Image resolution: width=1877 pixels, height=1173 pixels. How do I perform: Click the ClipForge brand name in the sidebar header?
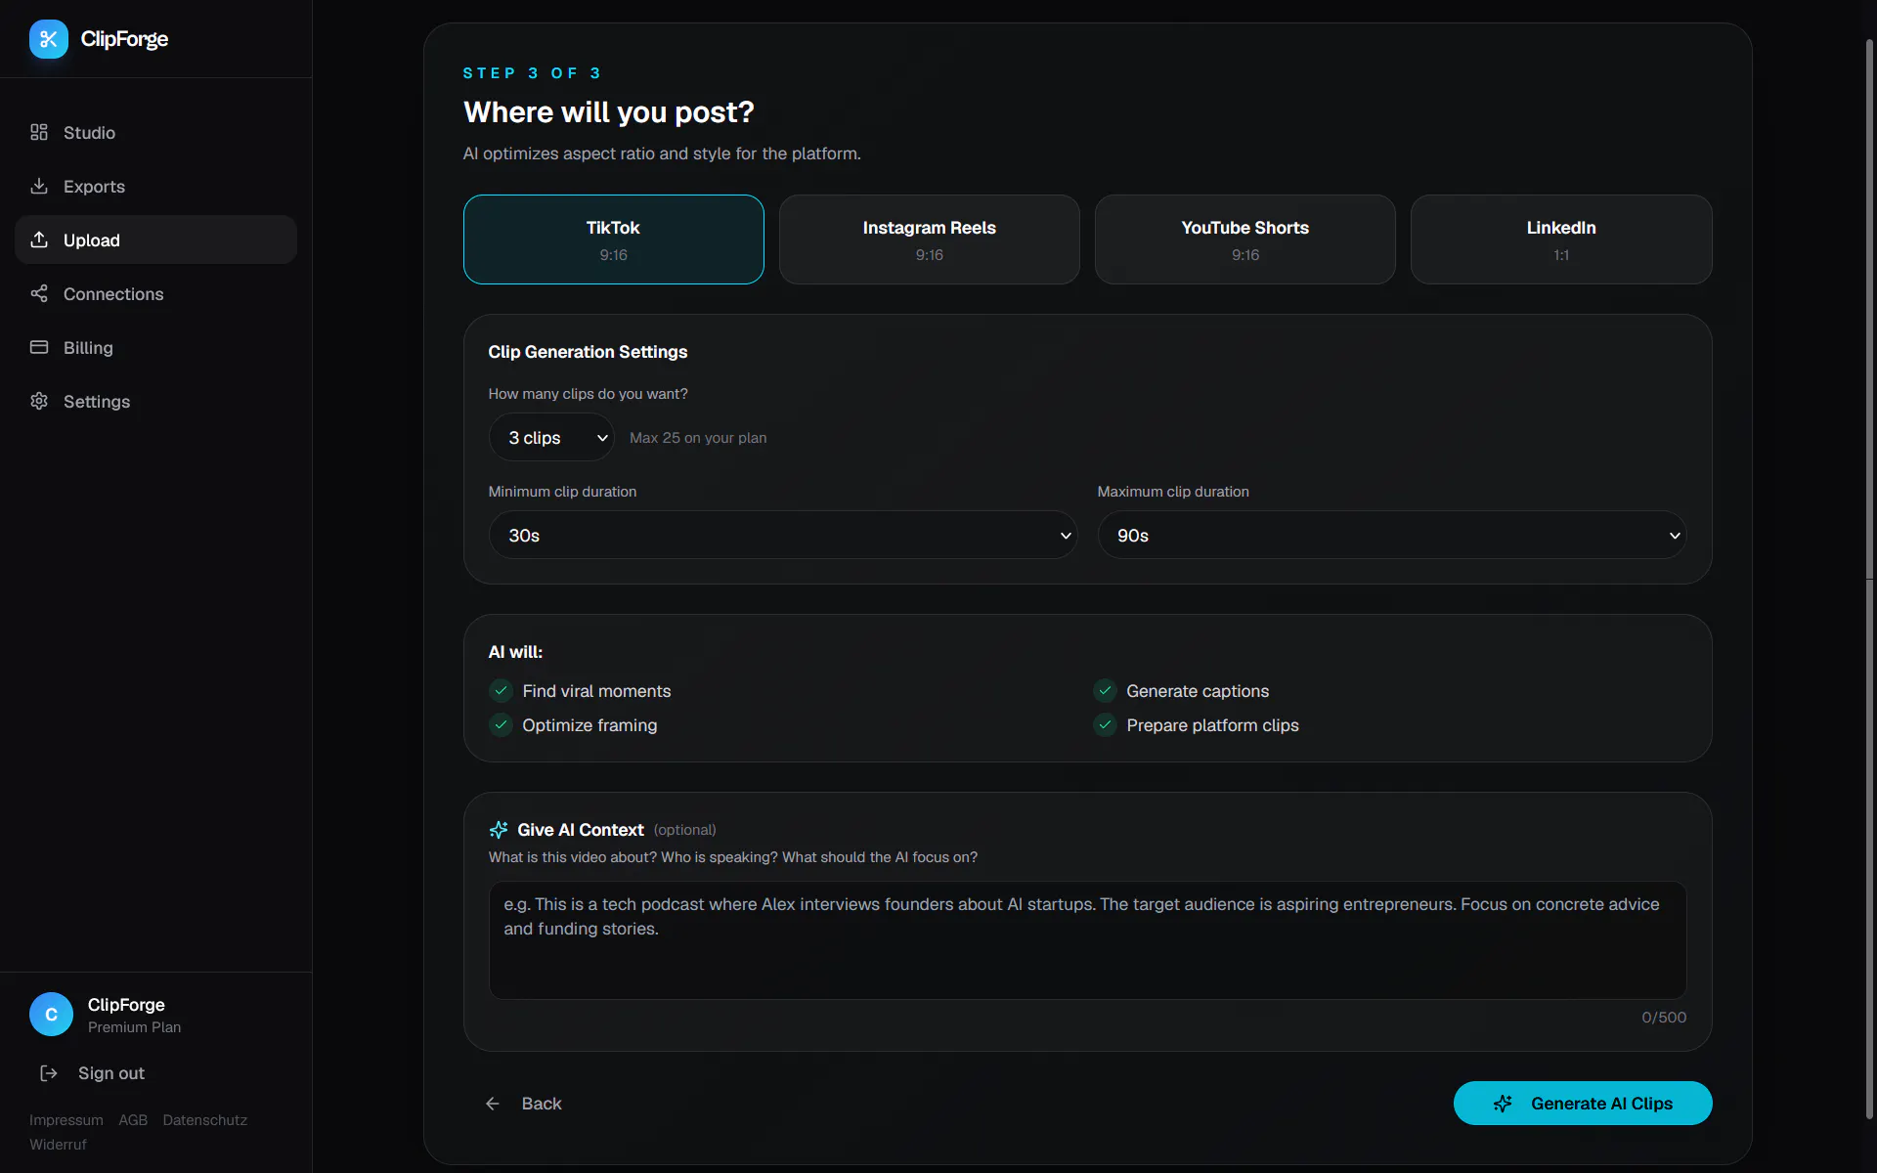(124, 39)
